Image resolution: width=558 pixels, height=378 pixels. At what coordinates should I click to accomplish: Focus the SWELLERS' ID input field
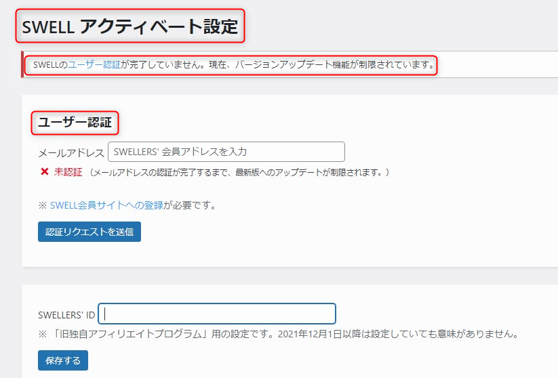click(217, 314)
